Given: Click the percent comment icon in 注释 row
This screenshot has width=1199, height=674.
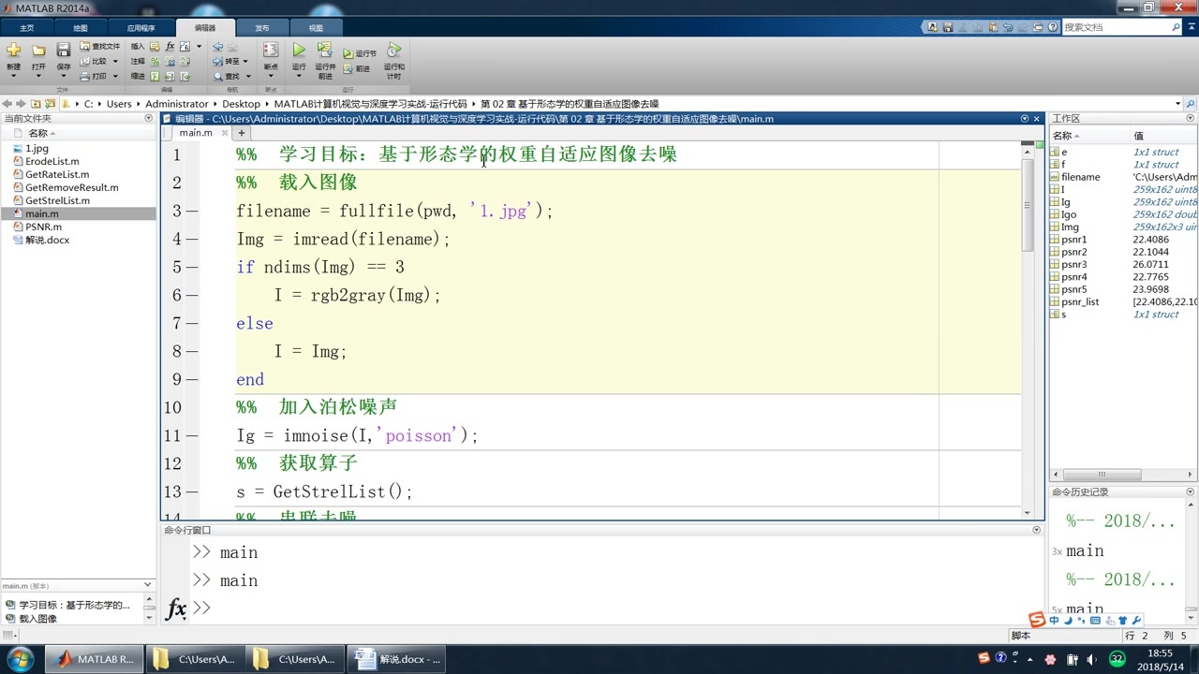Looking at the screenshot, I should point(155,61).
